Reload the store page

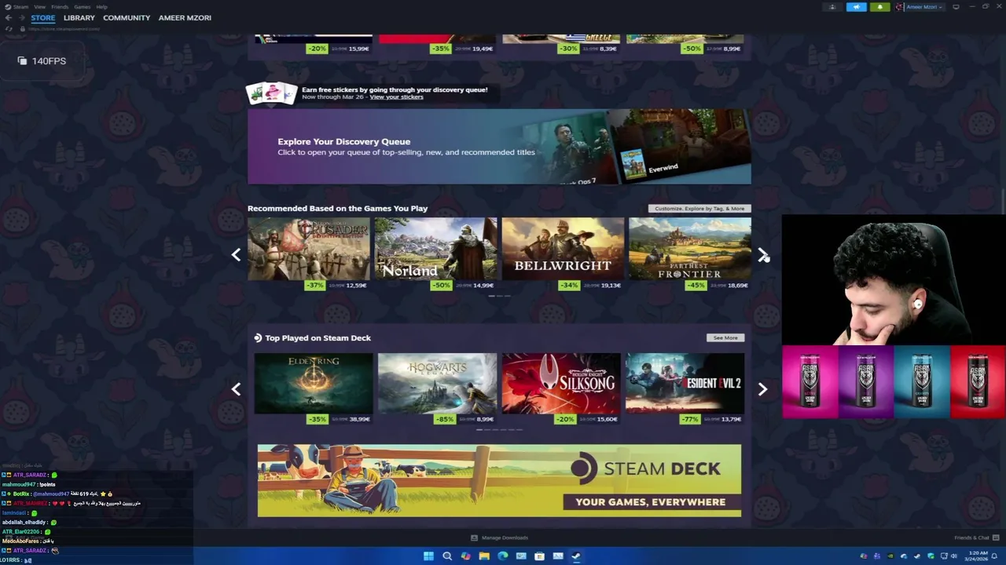(x=9, y=29)
